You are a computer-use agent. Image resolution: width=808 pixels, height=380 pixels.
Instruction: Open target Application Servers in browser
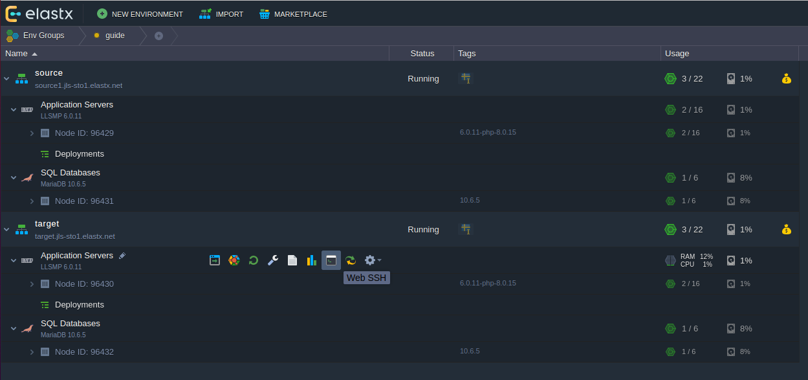tap(215, 260)
